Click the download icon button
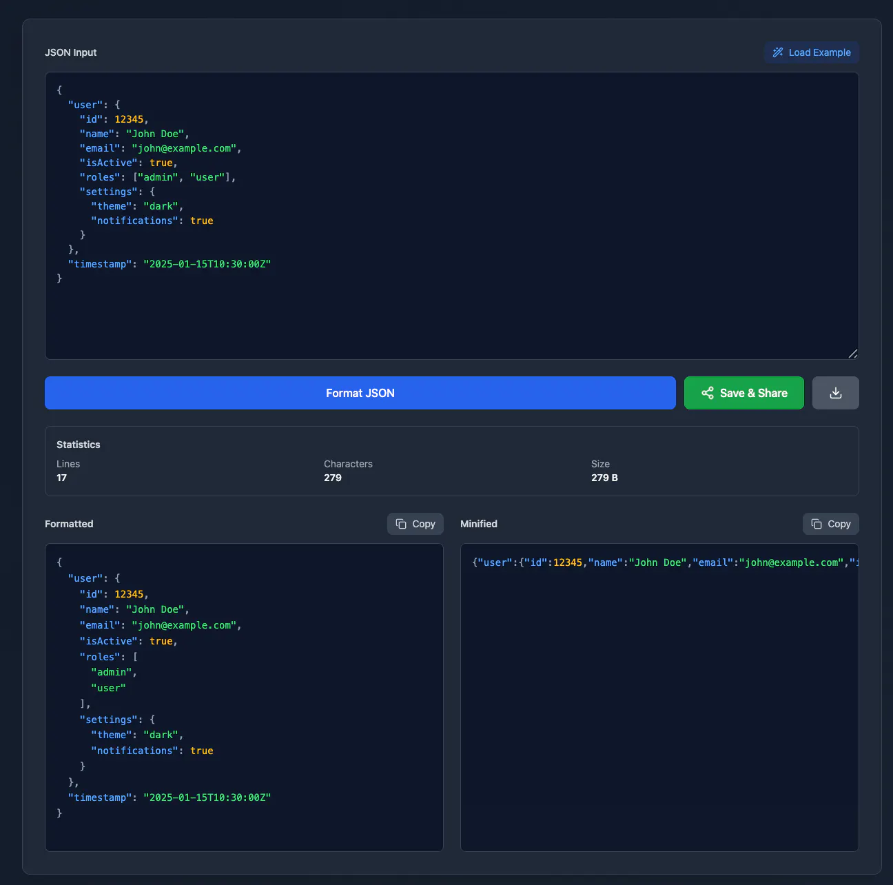This screenshot has height=885, width=893. coord(835,393)
